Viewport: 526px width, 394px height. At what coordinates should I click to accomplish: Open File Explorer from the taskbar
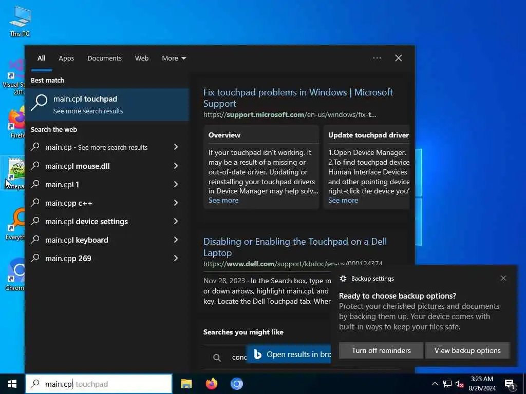[x=186, y=384]
